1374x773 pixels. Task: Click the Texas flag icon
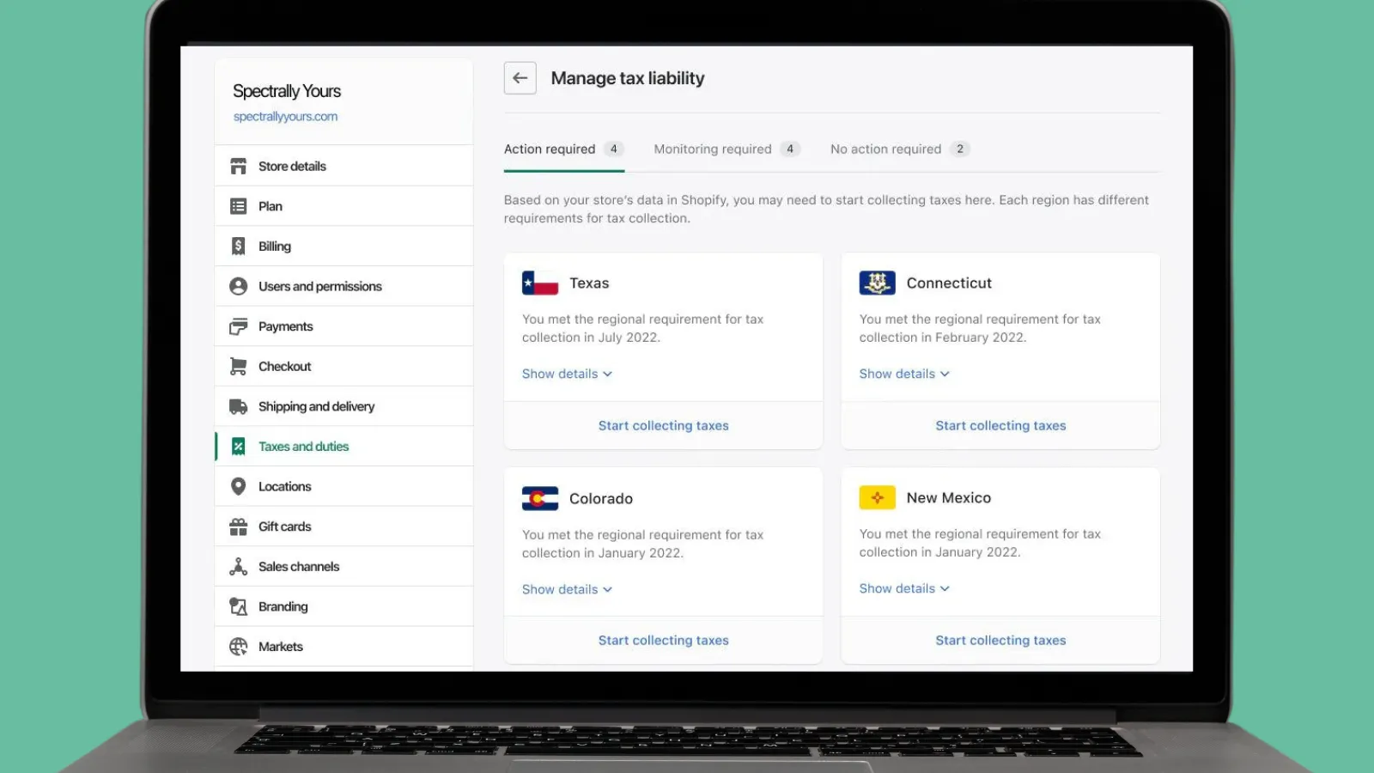[539, 283]
